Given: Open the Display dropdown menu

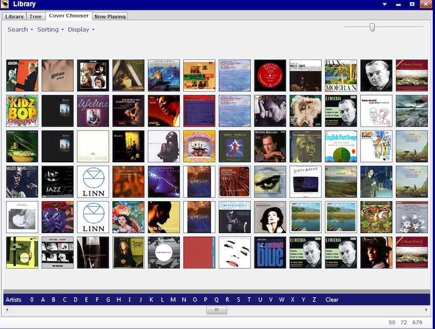Looking at the screenshot, I should [x=81, y=30].
